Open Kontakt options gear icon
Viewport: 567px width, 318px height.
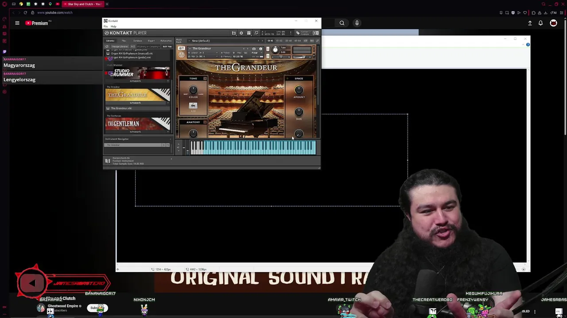pos(241,33)
